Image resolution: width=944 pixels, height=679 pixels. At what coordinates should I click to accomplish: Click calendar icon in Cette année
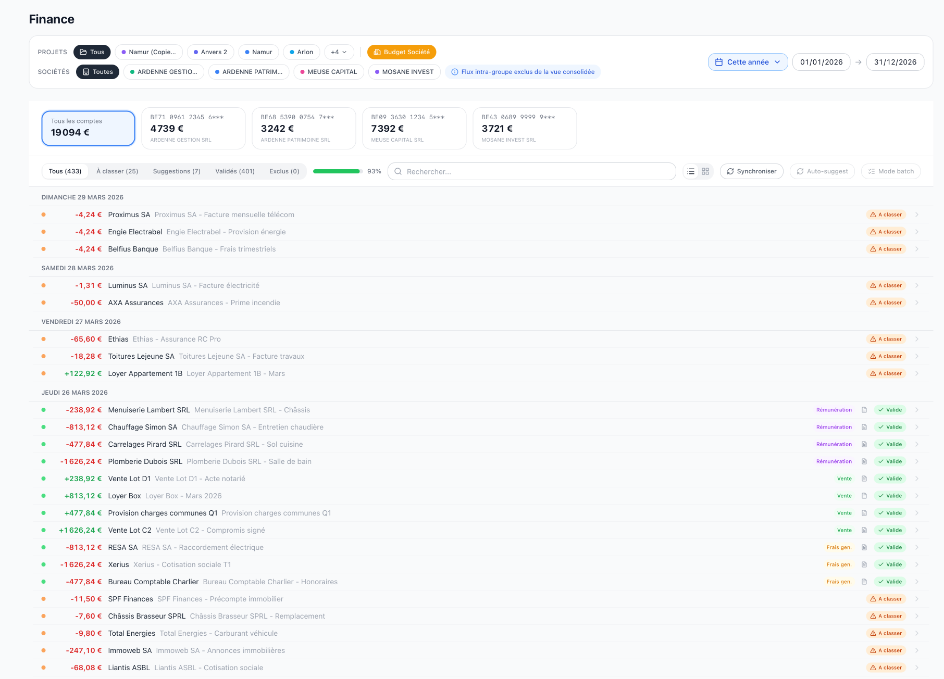point(719,62)
